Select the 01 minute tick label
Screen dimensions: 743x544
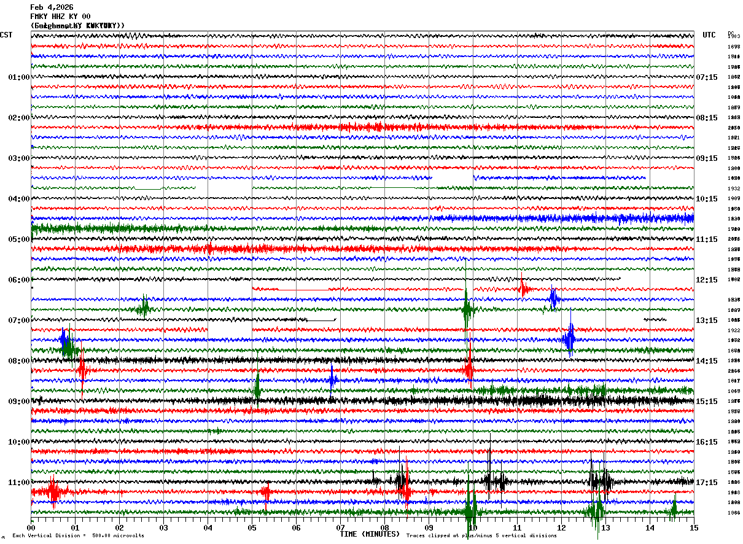pyautogui.click(x=75, y=527)
